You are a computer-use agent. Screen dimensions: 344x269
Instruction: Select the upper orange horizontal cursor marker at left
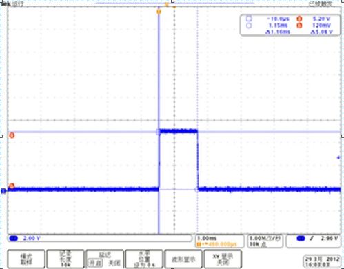(12, 135)
